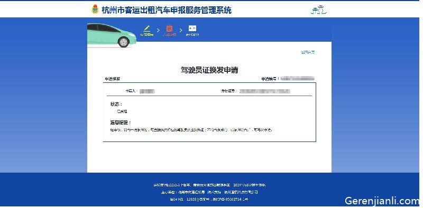The height and width of the screenshot is (208, 423).
Task: Click the reminder paragraph under 温馨提醒
Action: tap(191, 130)
